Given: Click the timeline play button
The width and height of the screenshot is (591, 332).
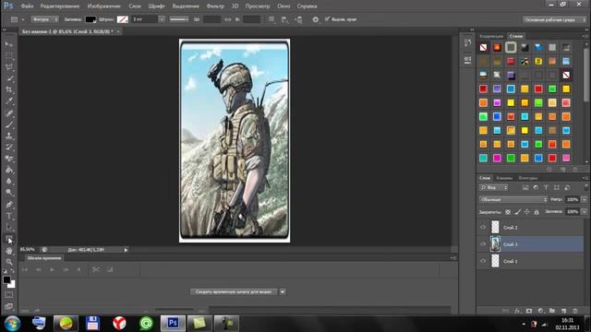Looking at the screenshot, I should (52, 269).
